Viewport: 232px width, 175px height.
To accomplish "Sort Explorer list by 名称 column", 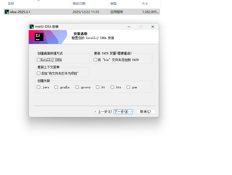I will 11,4.
